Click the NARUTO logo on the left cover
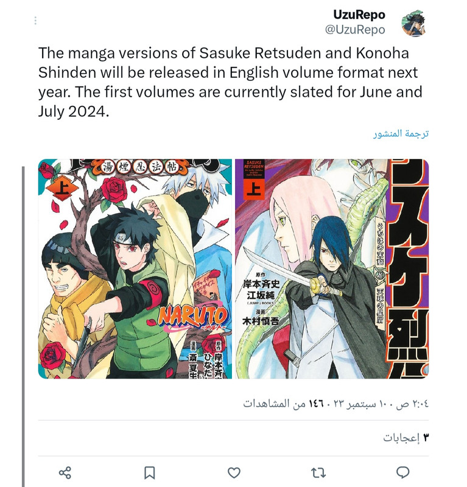This screenshot has width=467, height=487. point(193,317)
